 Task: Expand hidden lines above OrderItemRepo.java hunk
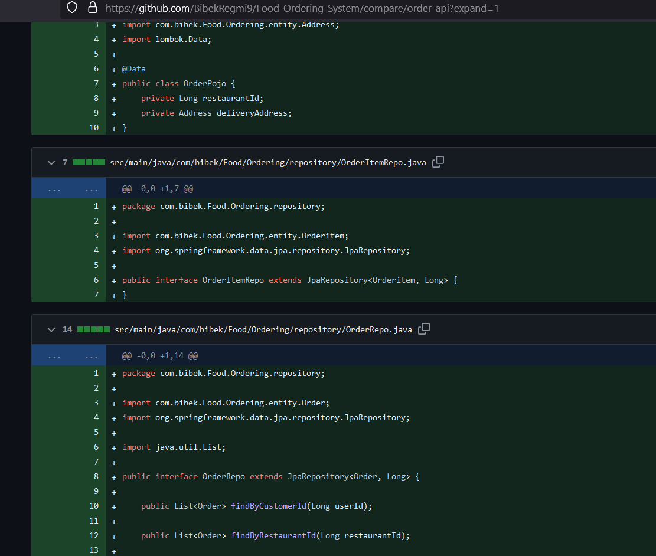(x=68, y=189)
